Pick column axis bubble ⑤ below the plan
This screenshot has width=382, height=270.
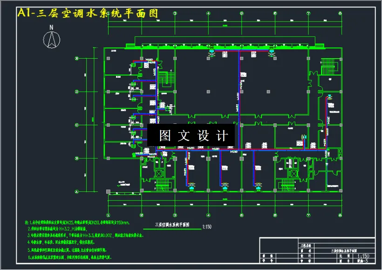coord(242,215)
